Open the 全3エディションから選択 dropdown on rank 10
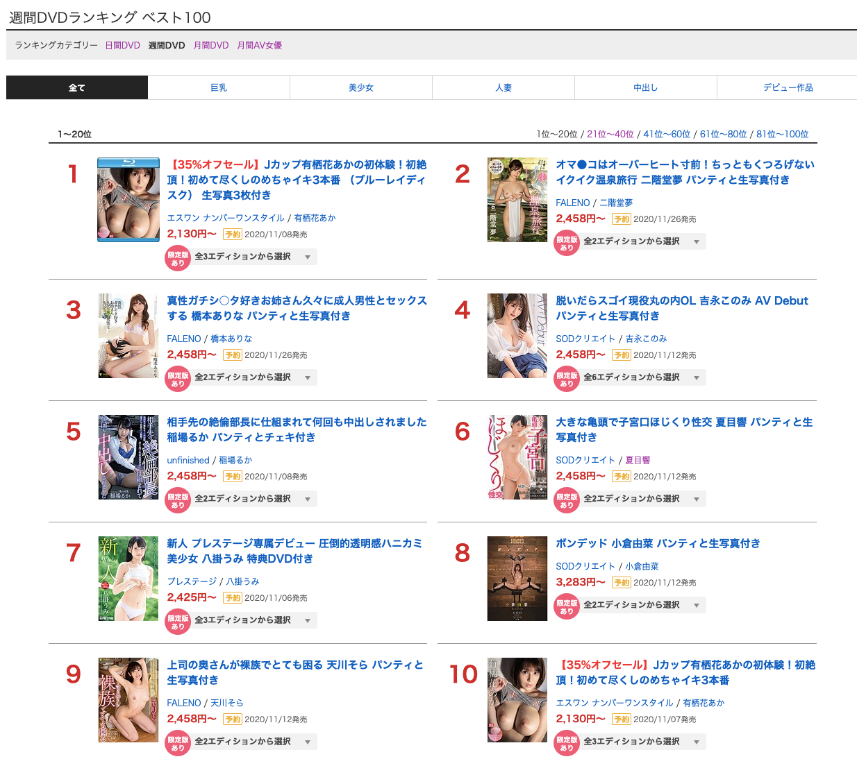 642,742
